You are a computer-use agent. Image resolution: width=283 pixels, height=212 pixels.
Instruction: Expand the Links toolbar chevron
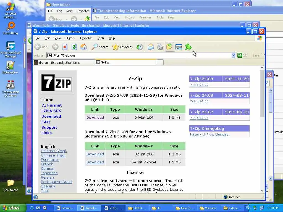[x=263, y=55]
